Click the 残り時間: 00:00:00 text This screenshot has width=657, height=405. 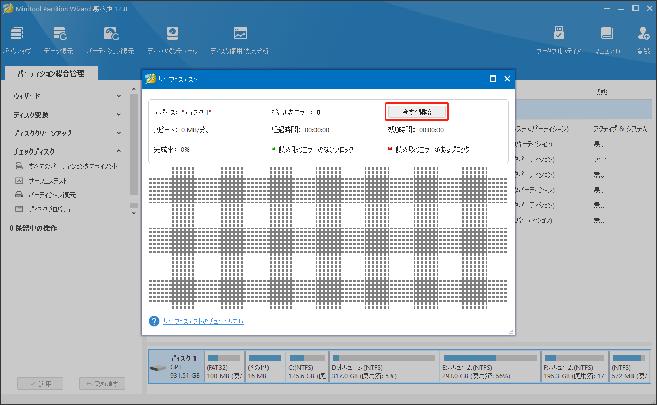point(416,130)
